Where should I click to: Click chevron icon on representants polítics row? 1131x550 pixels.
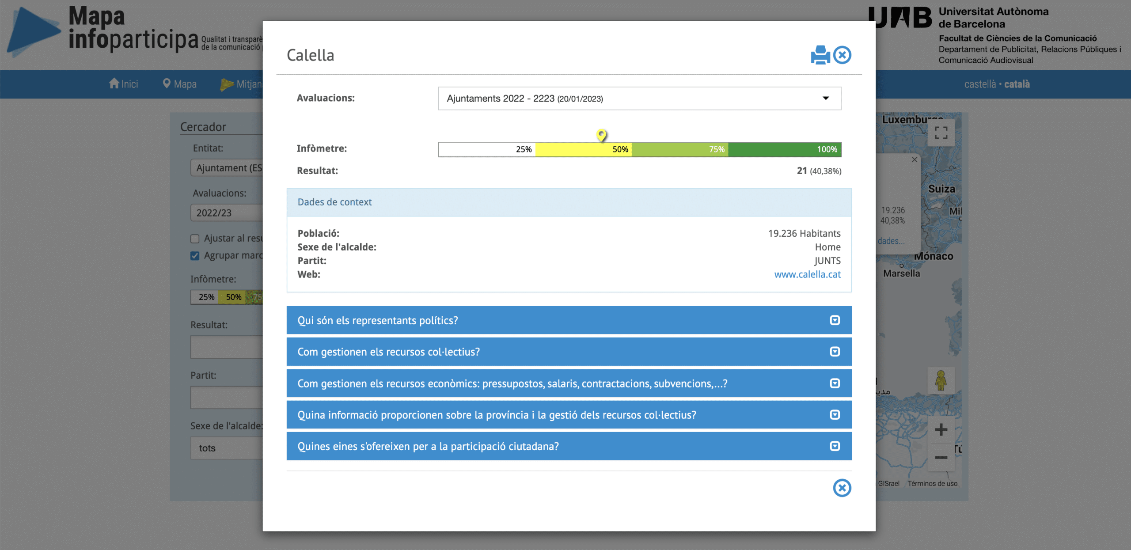click(x=835, y=320)
